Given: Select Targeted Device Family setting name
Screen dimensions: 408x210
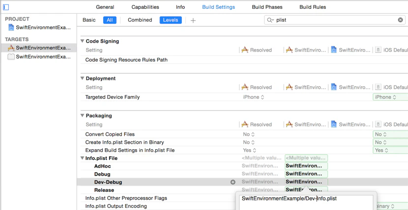Looking at the screenshot, I should [113, 97].
